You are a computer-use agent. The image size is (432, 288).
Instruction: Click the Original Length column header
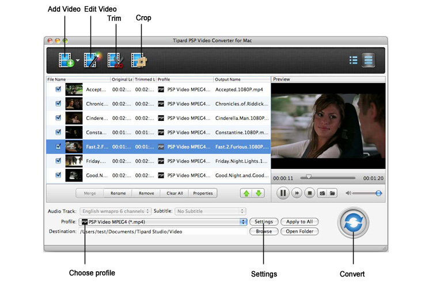coord(122,79)
